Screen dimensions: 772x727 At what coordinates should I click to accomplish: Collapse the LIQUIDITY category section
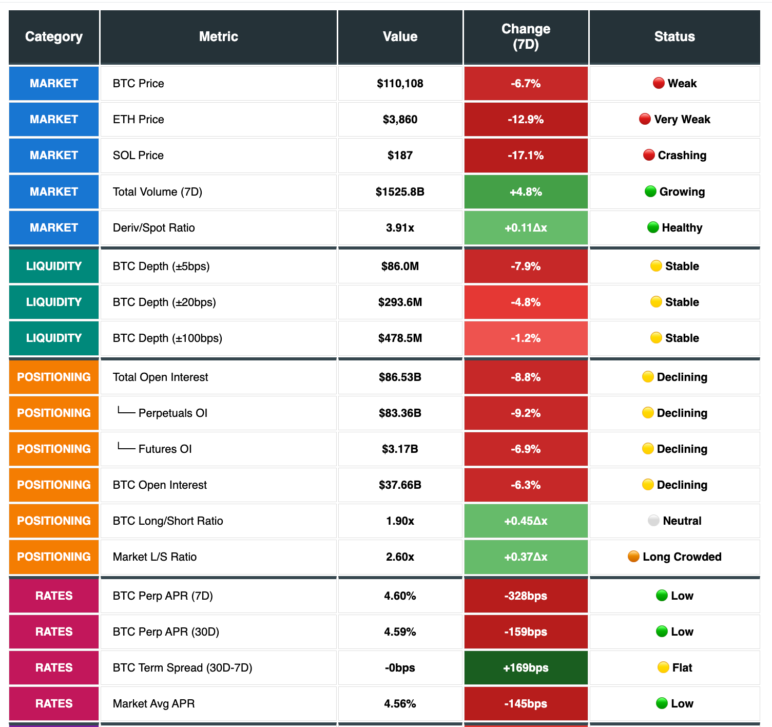[53, 266]
